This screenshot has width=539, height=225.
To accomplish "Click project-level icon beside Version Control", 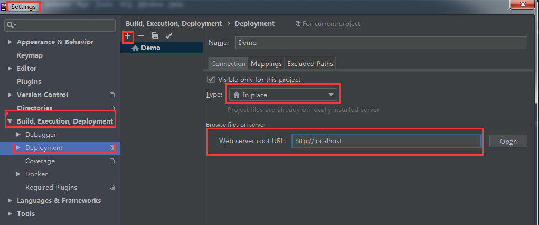I will pos(112,95).
